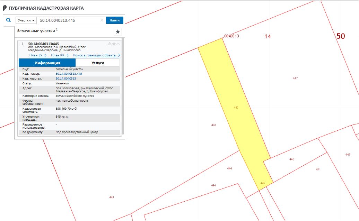The height and width of the screenshot is (221, 359).
Task: Click the warning triangle icon in result
Action: pyautogui.click(x=110, y=44)
